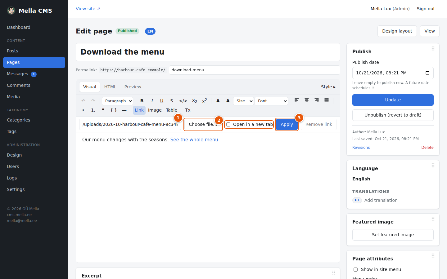Align text right
Image resolution: width=447 pixels, height=279 pixels.
(x=317, y=100)
